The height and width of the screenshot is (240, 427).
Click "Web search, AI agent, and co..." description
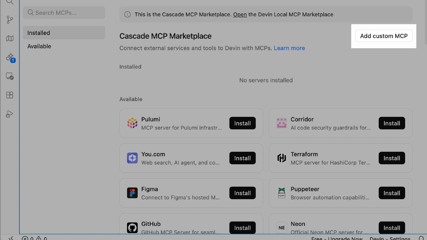[x=180, y=163]
